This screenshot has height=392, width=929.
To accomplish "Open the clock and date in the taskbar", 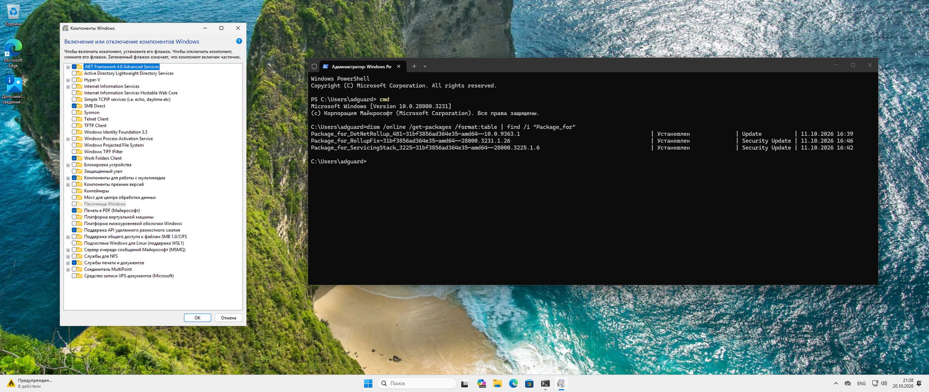I will 903,383.
